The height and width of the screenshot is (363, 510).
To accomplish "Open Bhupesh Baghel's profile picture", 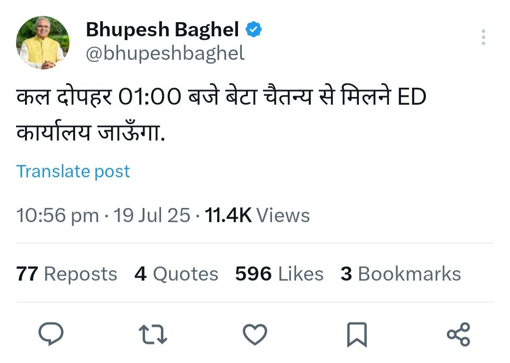I will point(42,42).
